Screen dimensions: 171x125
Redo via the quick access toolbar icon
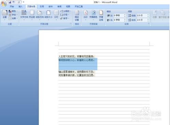[19, 2]
